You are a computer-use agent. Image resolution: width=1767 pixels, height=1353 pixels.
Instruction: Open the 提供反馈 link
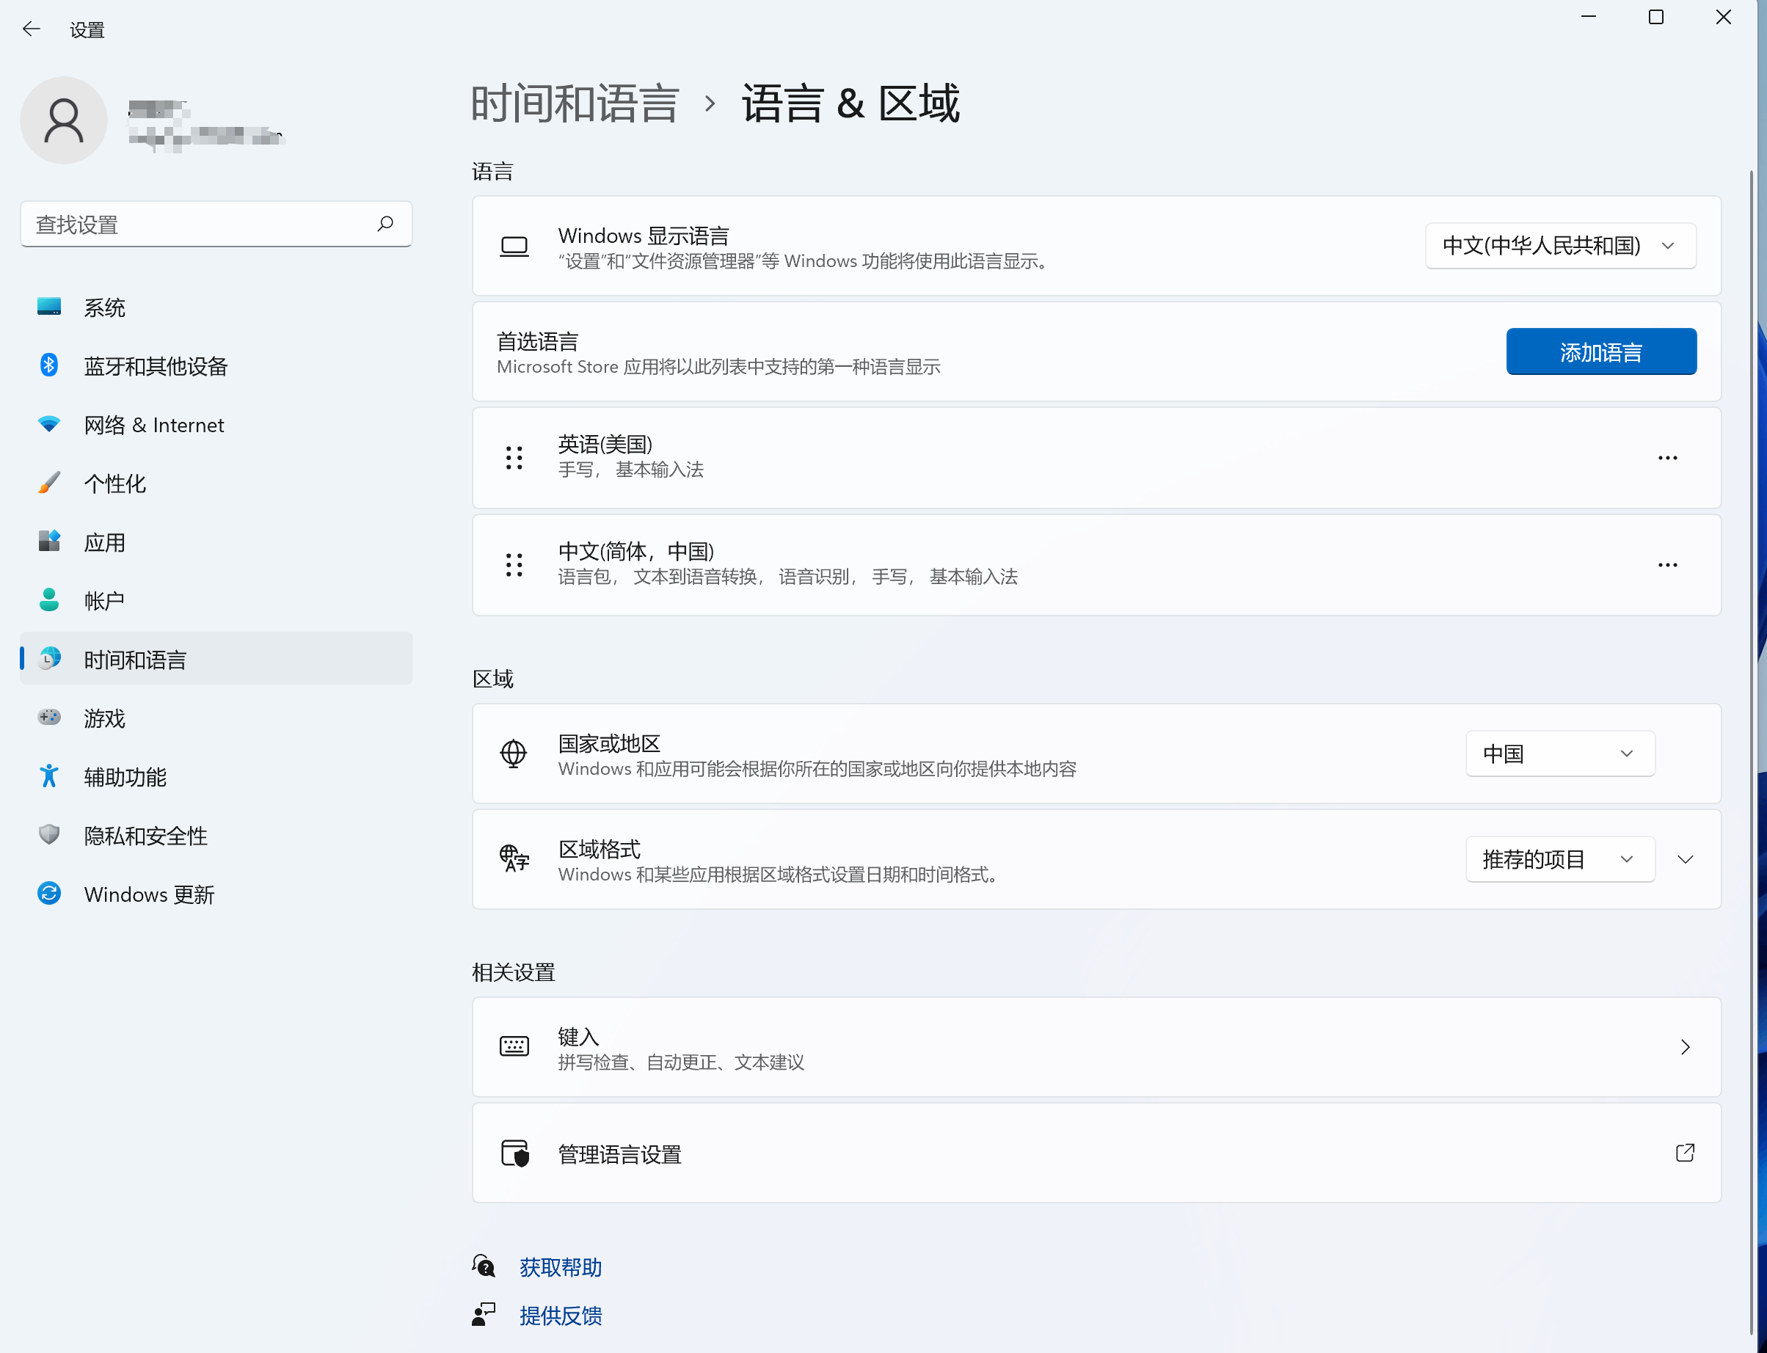561,1316
